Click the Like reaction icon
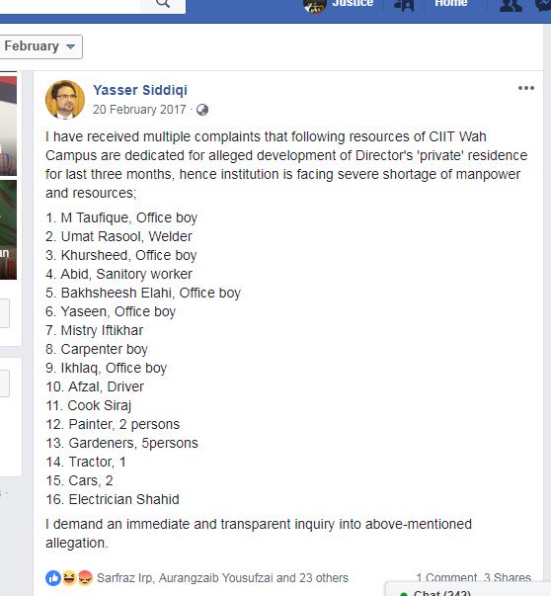This screenshot has height=596, width=551. tap(53, 578)
